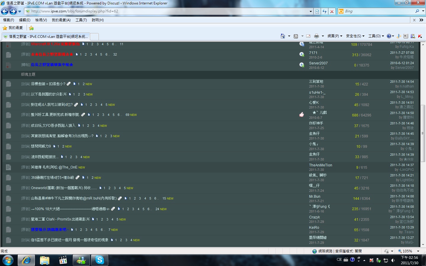Click the network icon in system tray
The width and height of the screenshot is (426, 266).
[386, 260]
